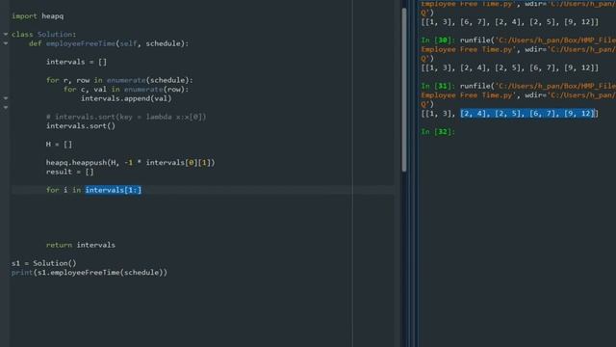Click the console output under In [30]
Image resolution: width=616 pixels, height=347 pixels.
[x=510, y=67]
